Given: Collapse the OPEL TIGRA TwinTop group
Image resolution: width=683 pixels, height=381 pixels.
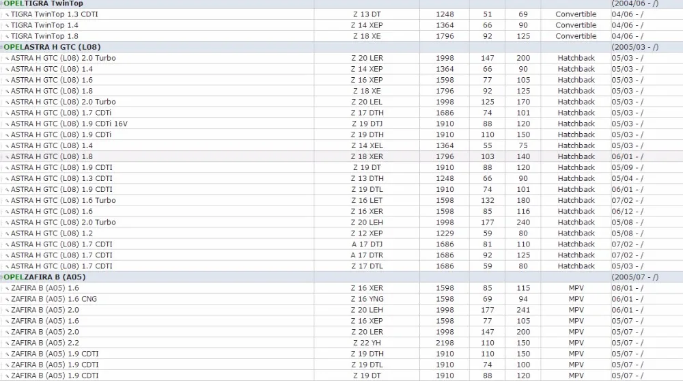Looking at the screenshot, I should (2, 3).
